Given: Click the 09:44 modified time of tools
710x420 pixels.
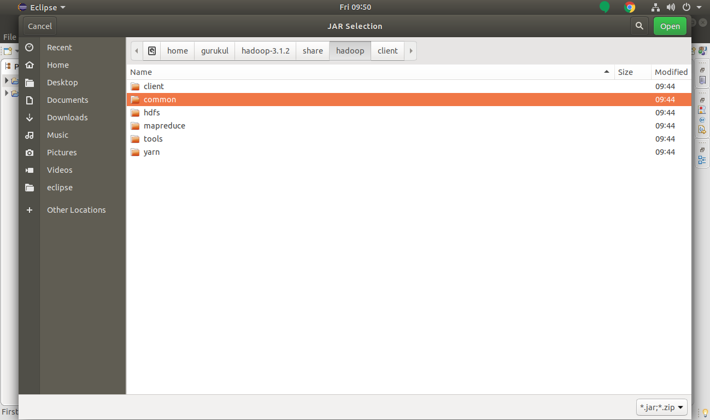Looking at the screenshot, I should click(665, 139).
